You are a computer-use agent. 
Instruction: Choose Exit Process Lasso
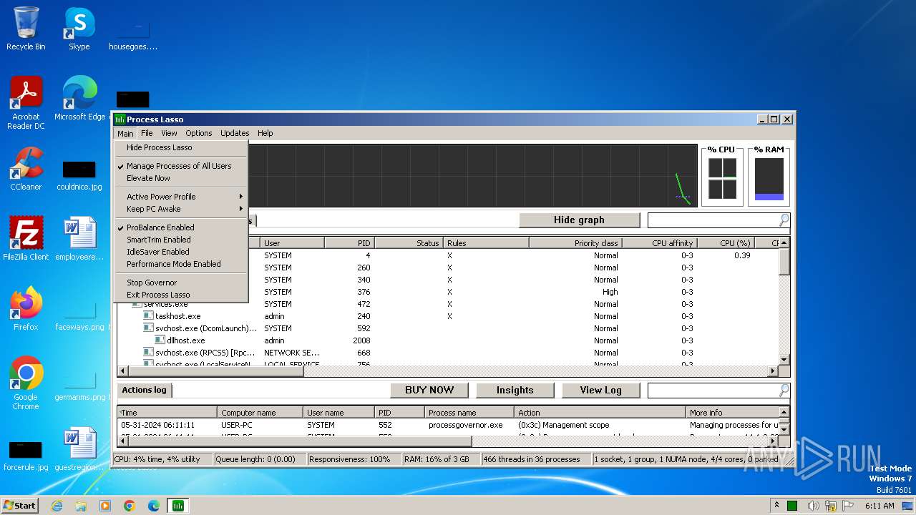(181, 295)
